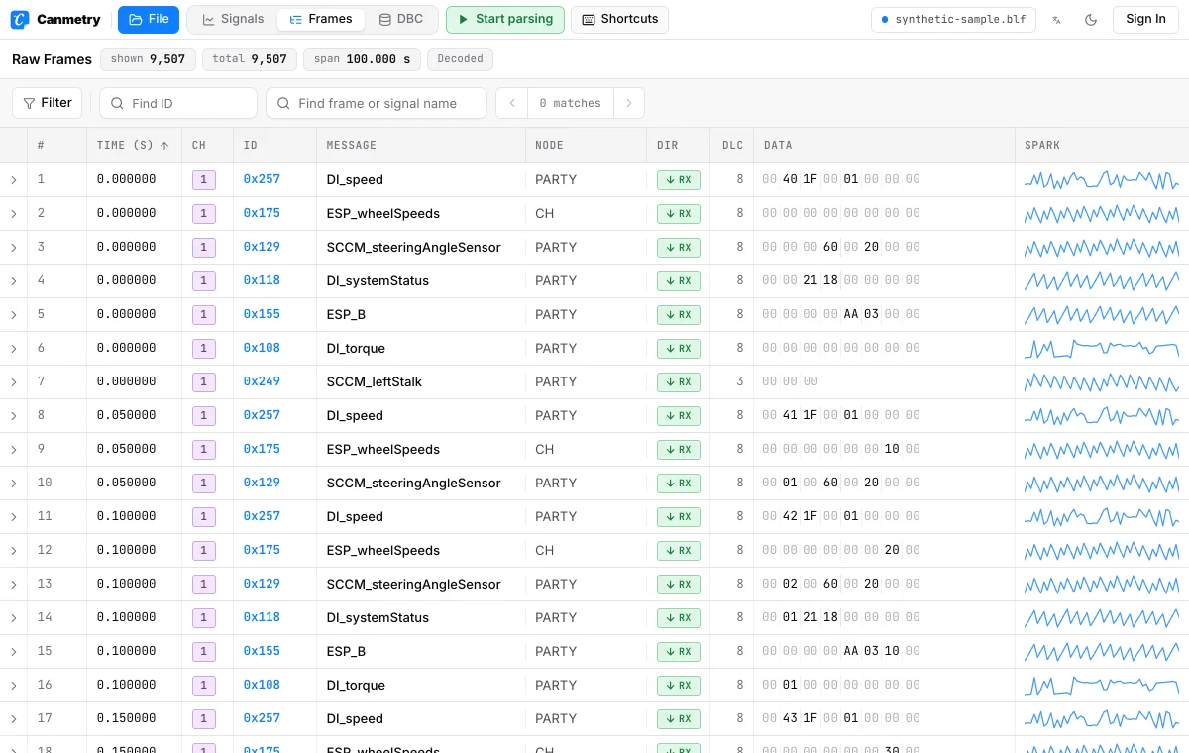
Task: Toggle dark mode with the moon icon
Action: [x=1091, y=20]
